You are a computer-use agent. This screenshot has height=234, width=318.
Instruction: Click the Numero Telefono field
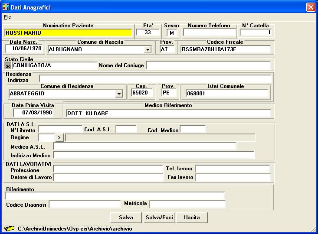[x=209, y=32]
